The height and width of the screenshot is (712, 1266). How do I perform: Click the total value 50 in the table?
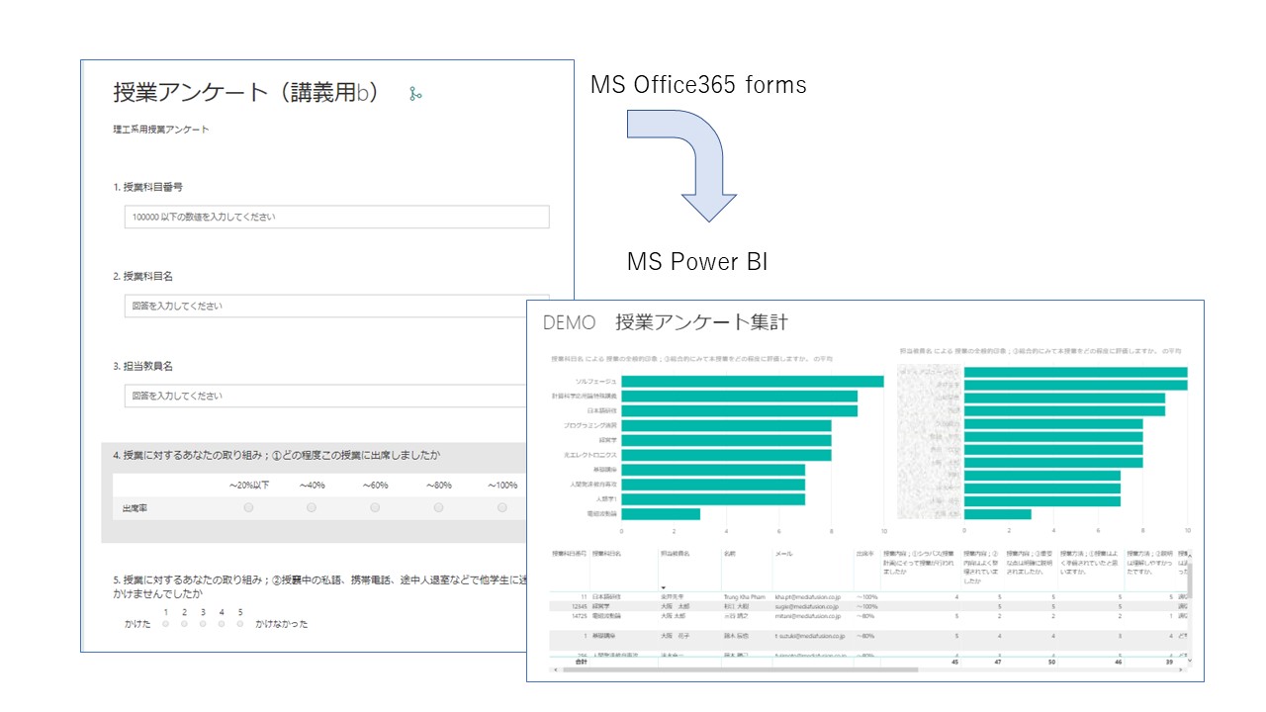pyautogui.click(x=1050, y=662)
